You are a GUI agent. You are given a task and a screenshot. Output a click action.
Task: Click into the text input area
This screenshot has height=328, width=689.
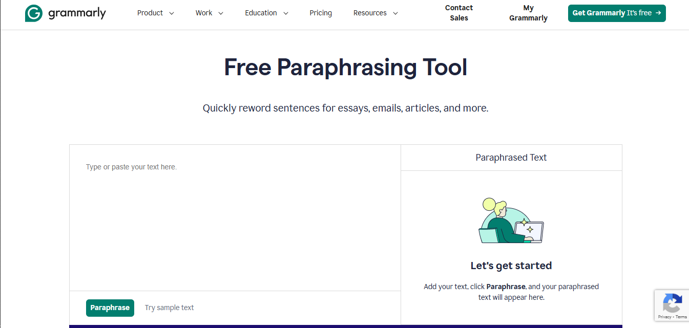[235, 218]
